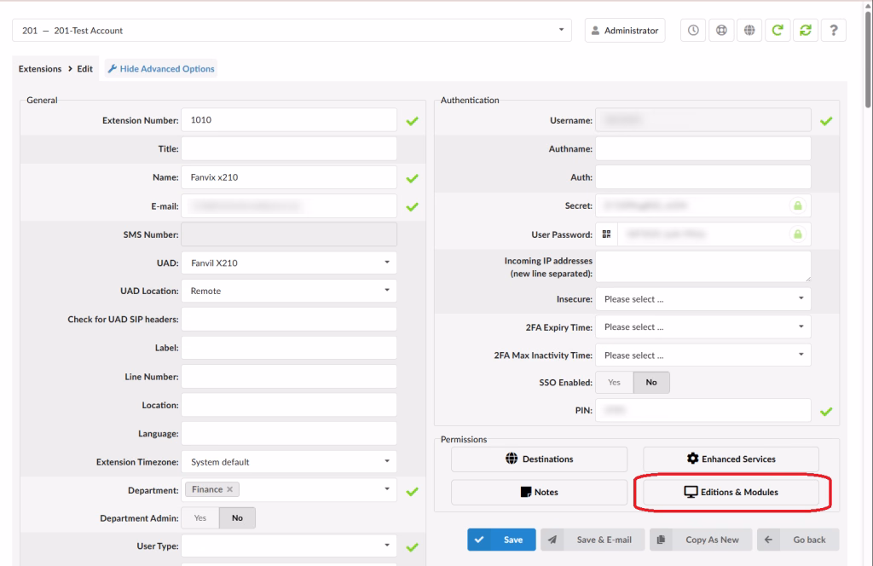
Task: Open the UAD Location dropdown
Action: (289, 291)
